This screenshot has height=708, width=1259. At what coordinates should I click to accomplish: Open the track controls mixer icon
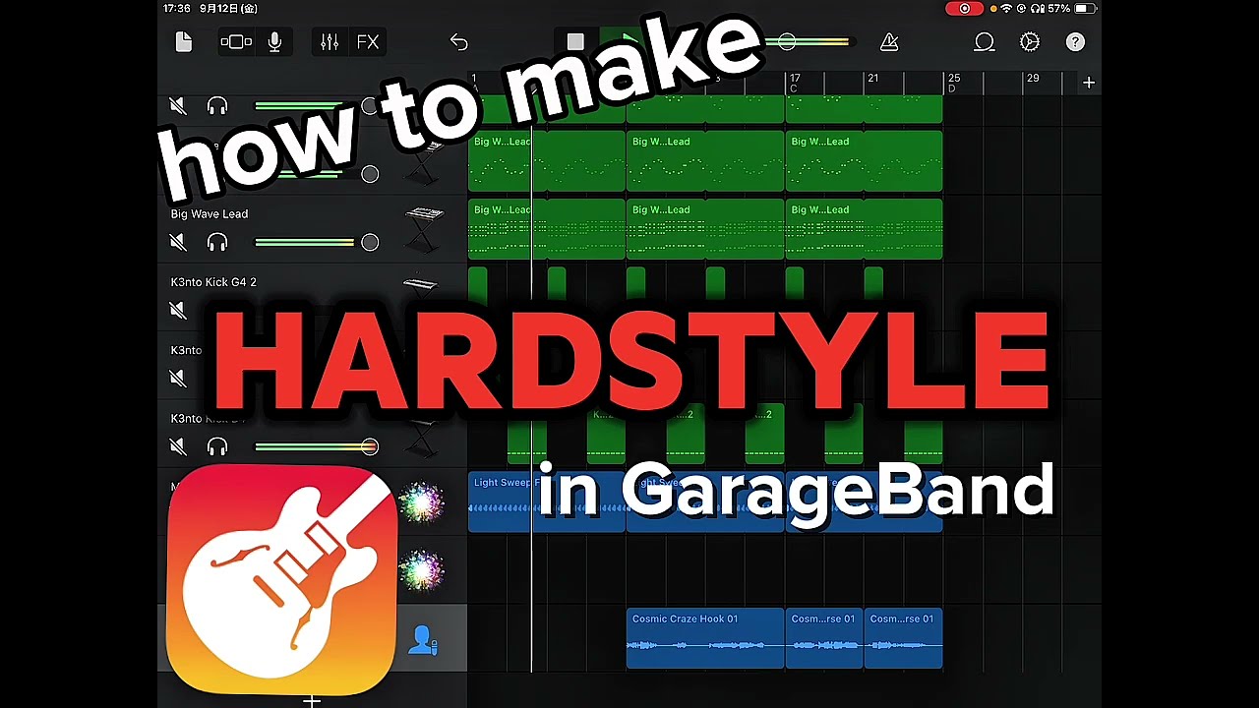click(330, 41)
